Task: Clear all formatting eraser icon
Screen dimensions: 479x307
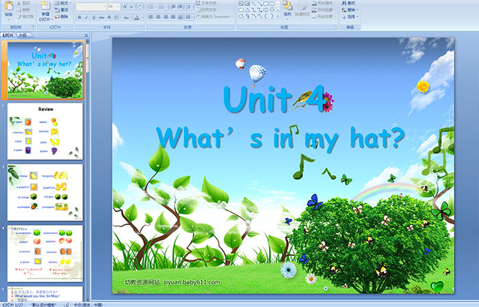Action: (x=140, y=7)
